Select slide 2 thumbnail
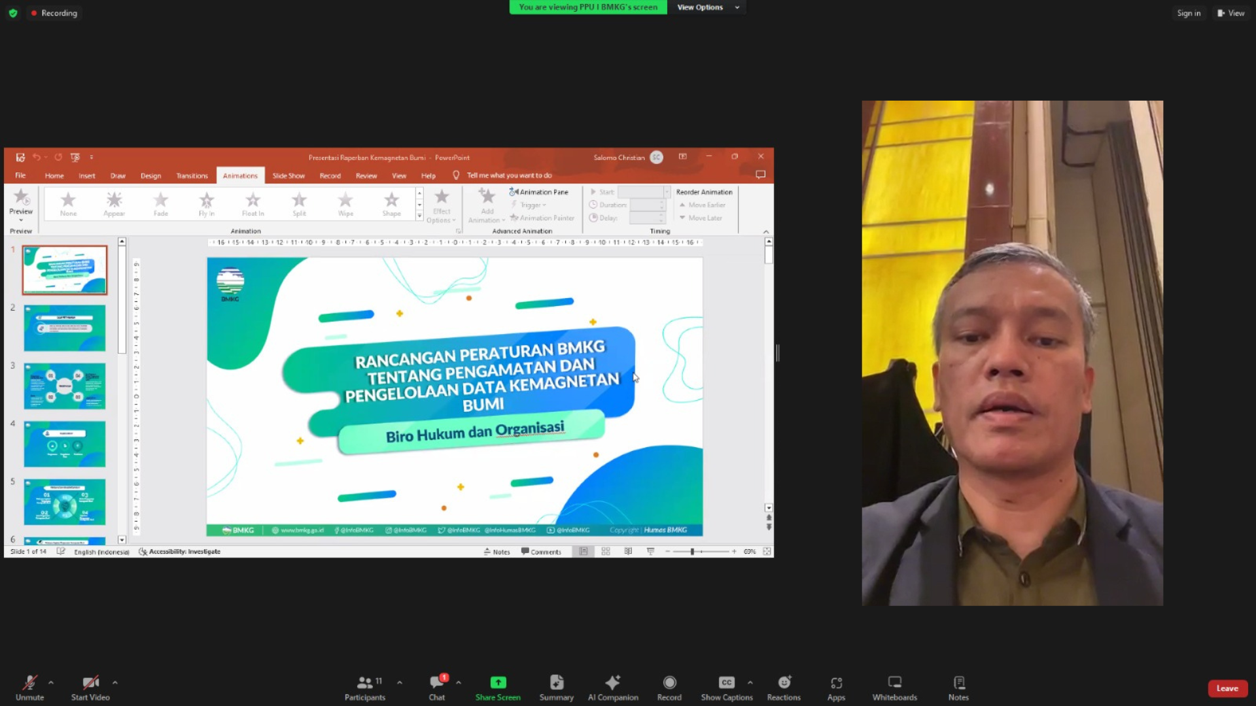1256x706 pixels. (x=65, y=328)
